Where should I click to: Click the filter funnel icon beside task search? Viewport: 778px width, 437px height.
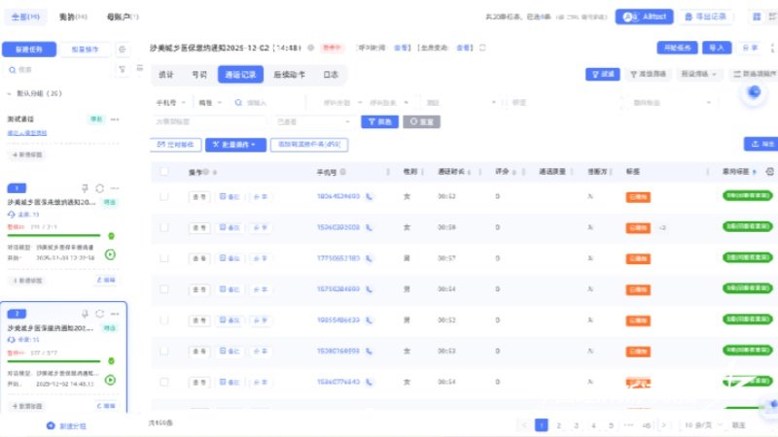coord(122,70)
